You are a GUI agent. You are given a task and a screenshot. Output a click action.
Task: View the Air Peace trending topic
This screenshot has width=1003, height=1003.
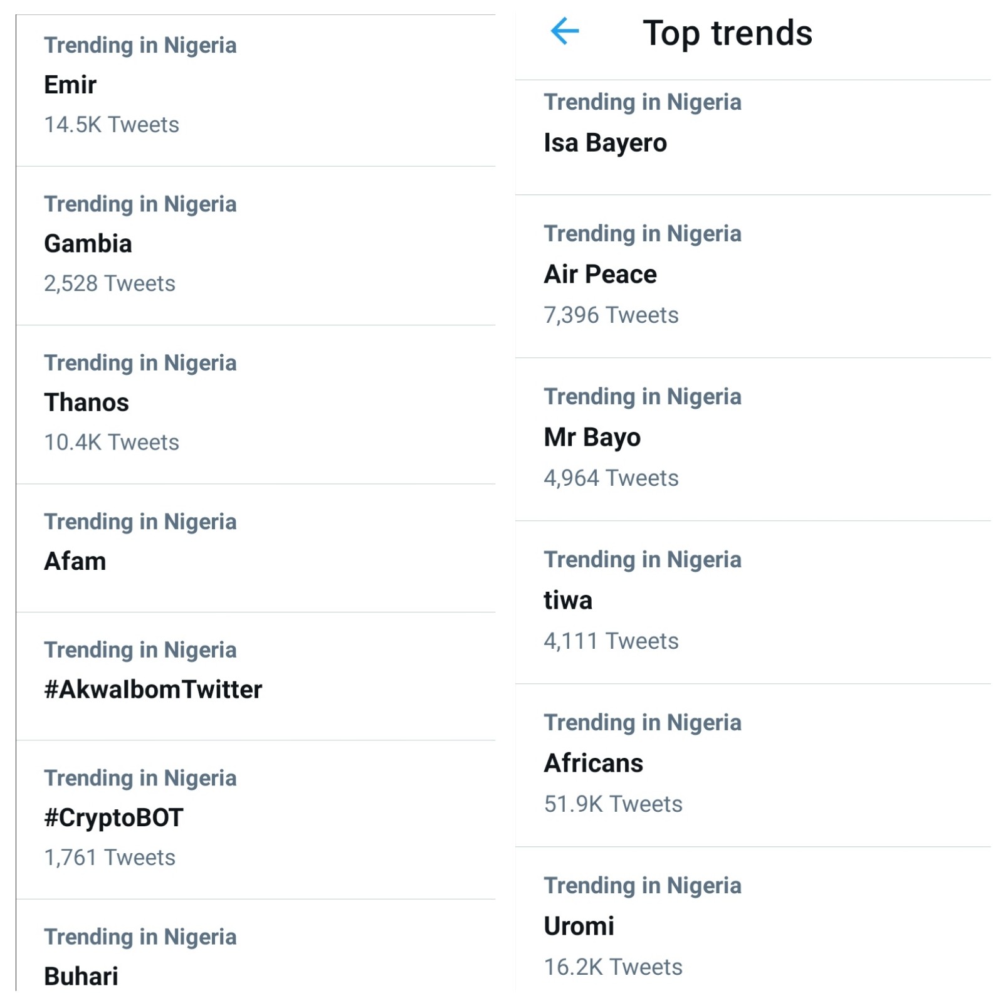click(x=600, y=275)
